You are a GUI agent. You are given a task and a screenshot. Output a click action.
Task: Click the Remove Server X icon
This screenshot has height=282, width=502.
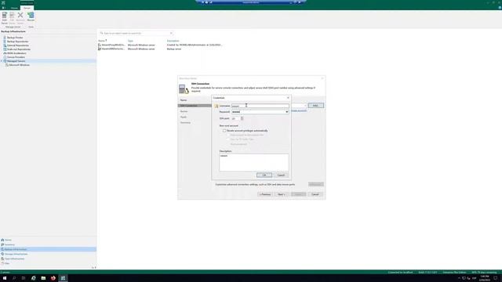coord(20,16)
